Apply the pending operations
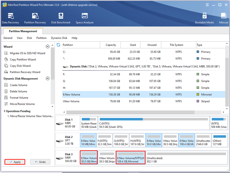This screenshot has height=173, width=230. [15, 162]
